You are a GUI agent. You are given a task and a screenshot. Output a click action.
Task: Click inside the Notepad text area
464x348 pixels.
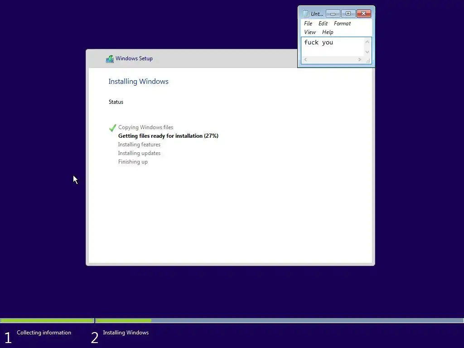(x=333, y=47)
